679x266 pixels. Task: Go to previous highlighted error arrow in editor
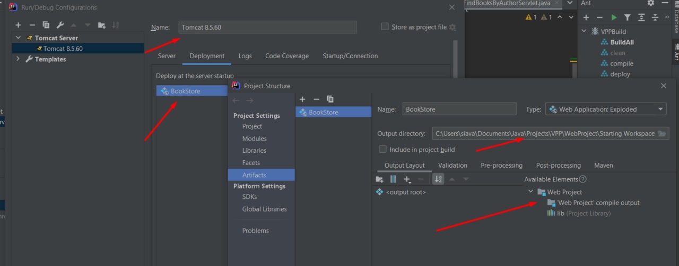560,17
